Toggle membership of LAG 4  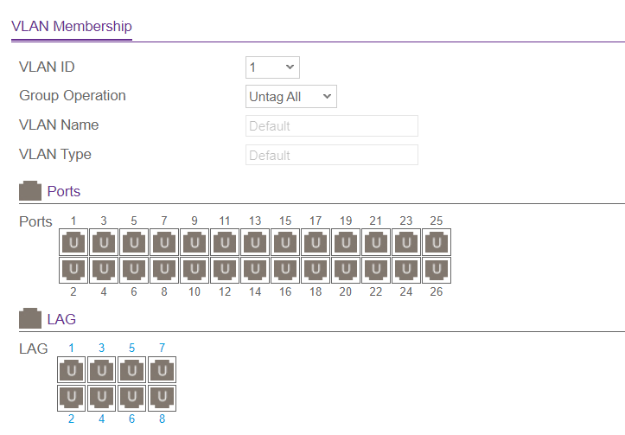[x=102, y=398]
